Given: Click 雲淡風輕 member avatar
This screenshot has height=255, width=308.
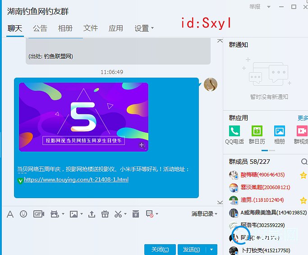Looking at the screenshot, I should point(233,187).
